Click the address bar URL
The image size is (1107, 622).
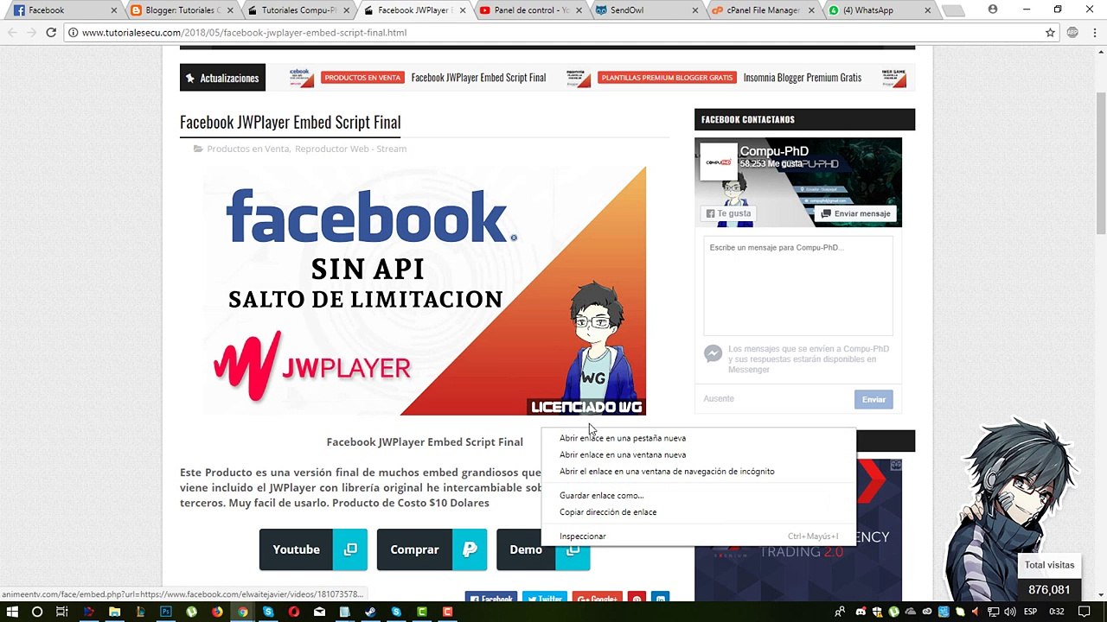pos(244,32)
